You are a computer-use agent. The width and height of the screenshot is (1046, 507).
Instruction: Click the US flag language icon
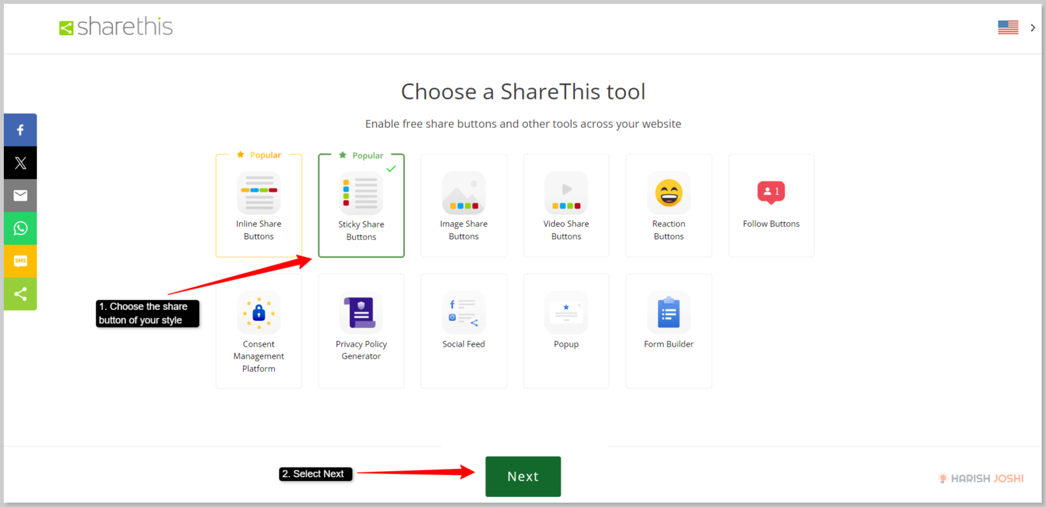[1008, 27]
